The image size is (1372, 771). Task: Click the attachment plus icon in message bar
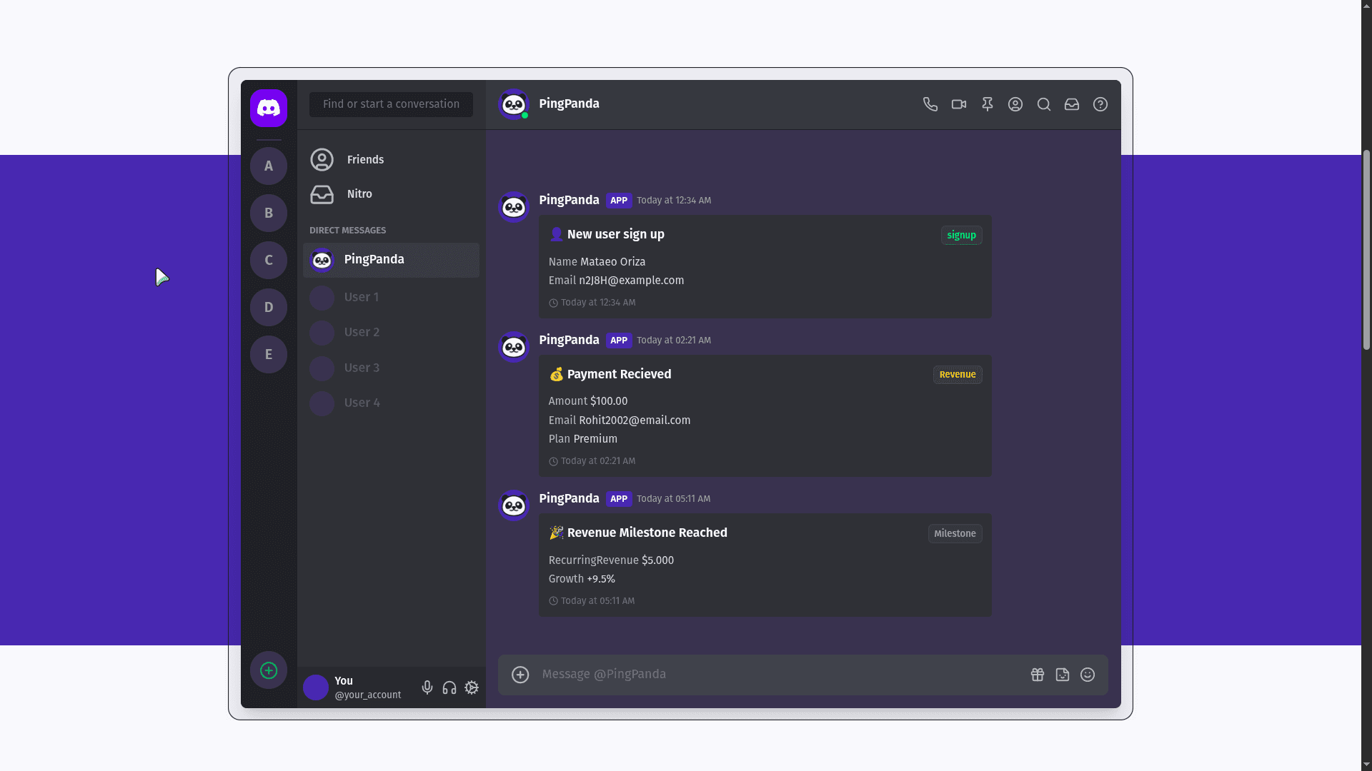521,675
